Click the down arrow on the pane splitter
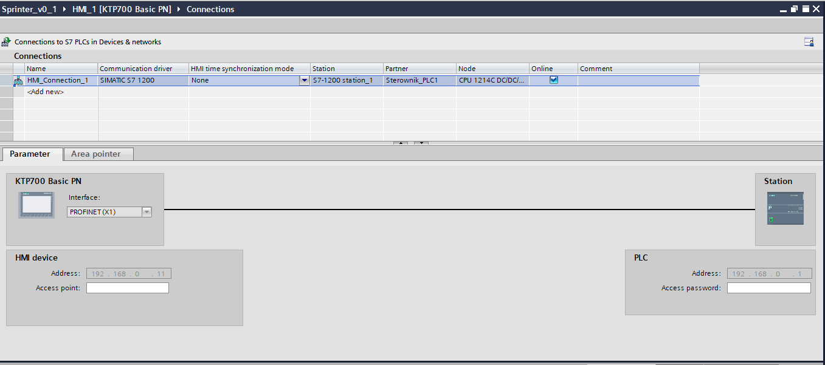The image size is (825, 365). tap(421, 143)
